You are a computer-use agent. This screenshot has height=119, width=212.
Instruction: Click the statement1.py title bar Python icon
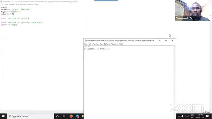click(x=1, y=2)
